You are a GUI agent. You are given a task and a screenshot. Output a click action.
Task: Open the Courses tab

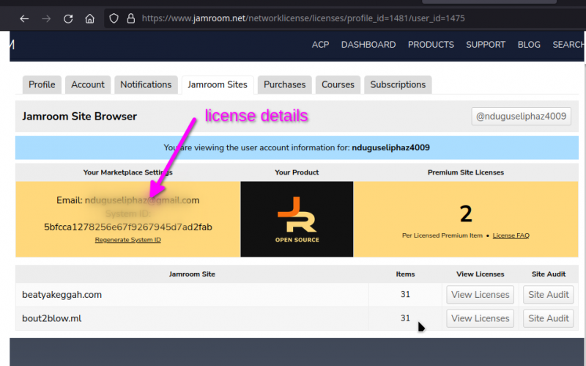[x=338, y=84]
